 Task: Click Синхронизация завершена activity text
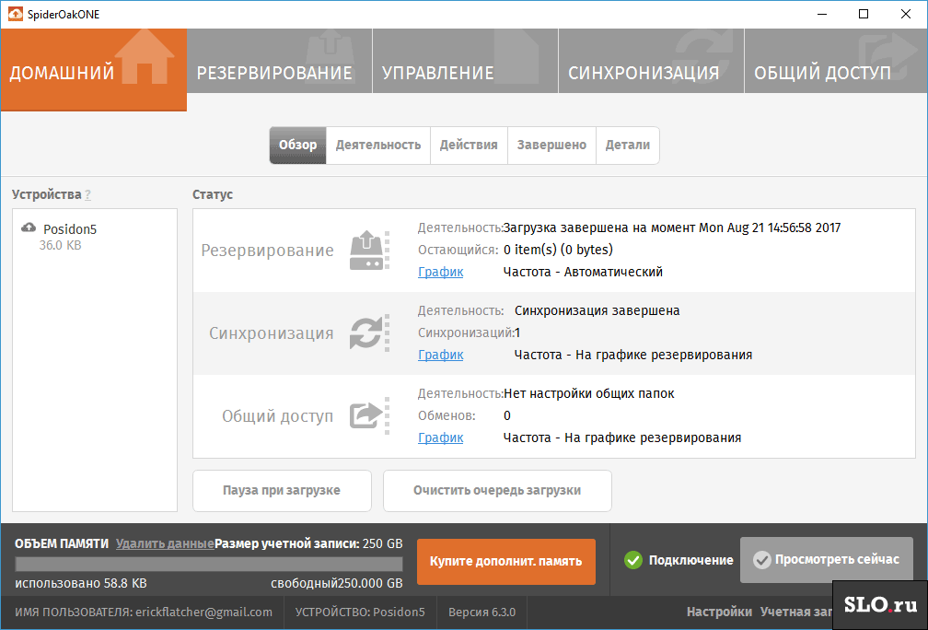pyautogui.click(x=597, y=310)
